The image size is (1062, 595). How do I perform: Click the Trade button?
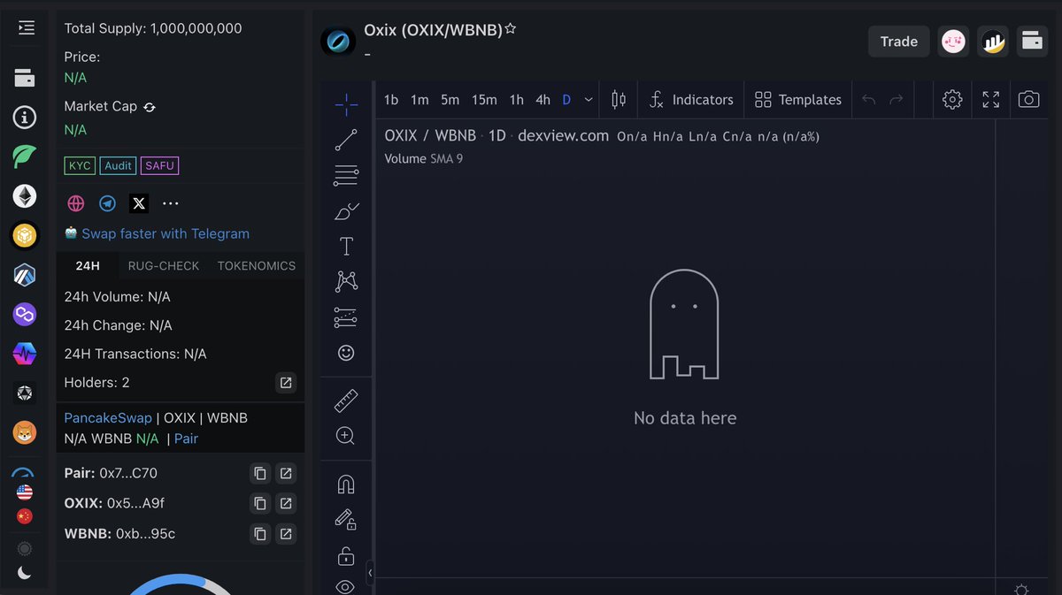tap(898, 42)
